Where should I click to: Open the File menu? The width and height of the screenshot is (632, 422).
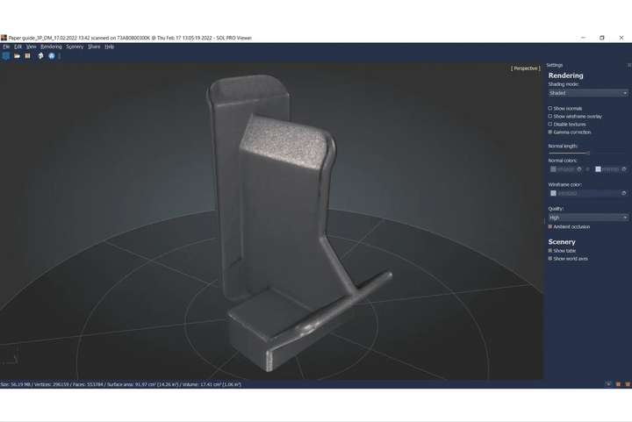[6, 46]
